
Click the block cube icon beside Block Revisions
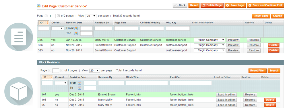pyautogui.click(x=18, y=91)
